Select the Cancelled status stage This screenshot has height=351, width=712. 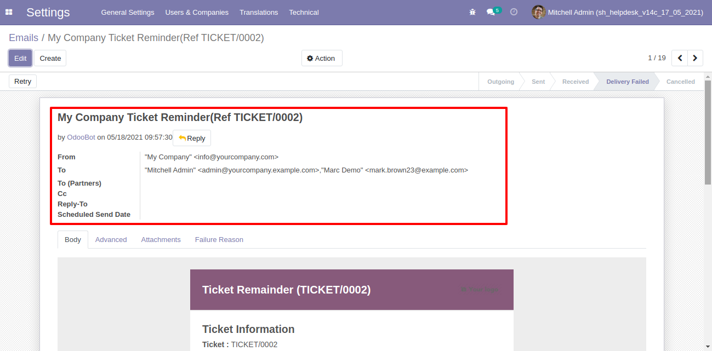680,82
